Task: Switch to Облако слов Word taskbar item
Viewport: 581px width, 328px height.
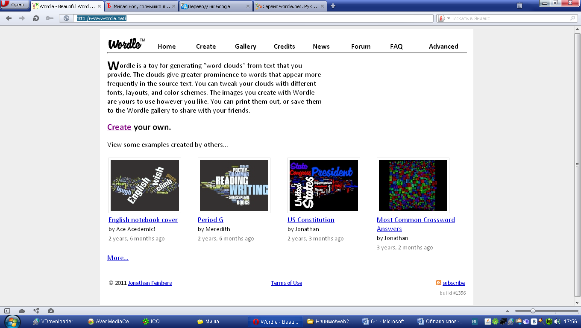Action: tap(440, 322)
